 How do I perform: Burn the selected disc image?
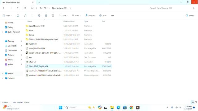point(103,15)
